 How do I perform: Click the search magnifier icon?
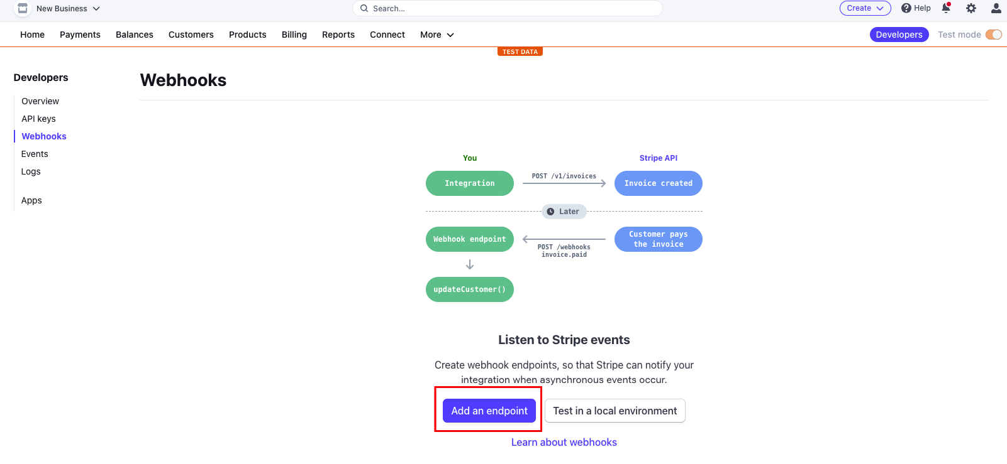click(x=364, y=8)
